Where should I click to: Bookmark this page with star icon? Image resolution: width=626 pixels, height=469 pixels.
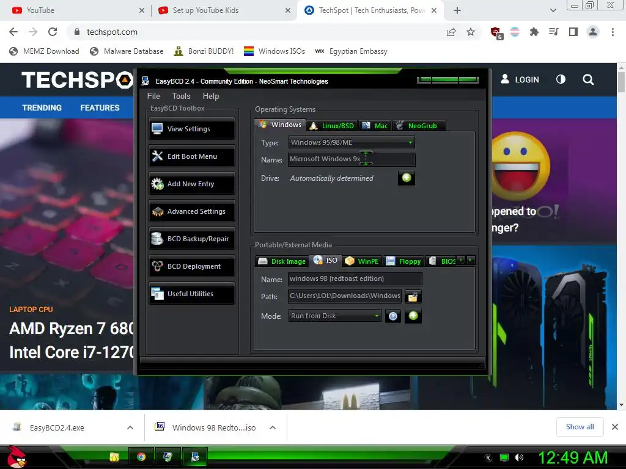point(471,32)
